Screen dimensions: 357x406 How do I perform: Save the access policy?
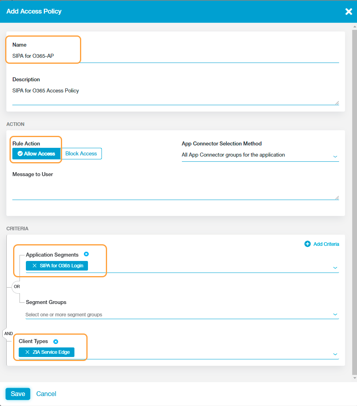[x=18, y=394]
